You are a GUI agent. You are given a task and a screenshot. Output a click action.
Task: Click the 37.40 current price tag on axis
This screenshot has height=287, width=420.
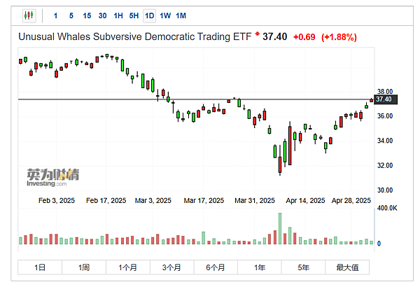click(x=386, y=99)
